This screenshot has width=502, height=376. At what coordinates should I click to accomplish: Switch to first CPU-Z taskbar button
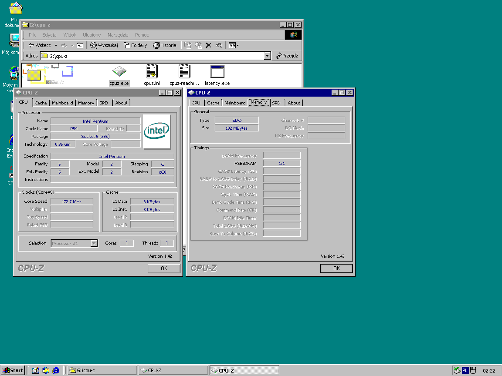point(173,370)
